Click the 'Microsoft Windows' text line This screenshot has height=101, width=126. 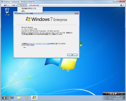tap(27, 27)
